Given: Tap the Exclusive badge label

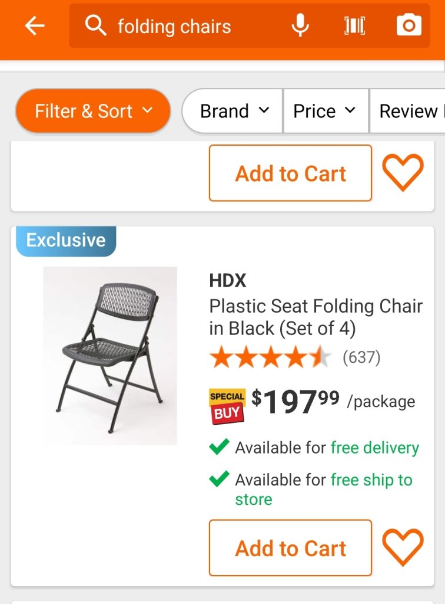Looking at the screenshot, I should (x=66, y=241).
